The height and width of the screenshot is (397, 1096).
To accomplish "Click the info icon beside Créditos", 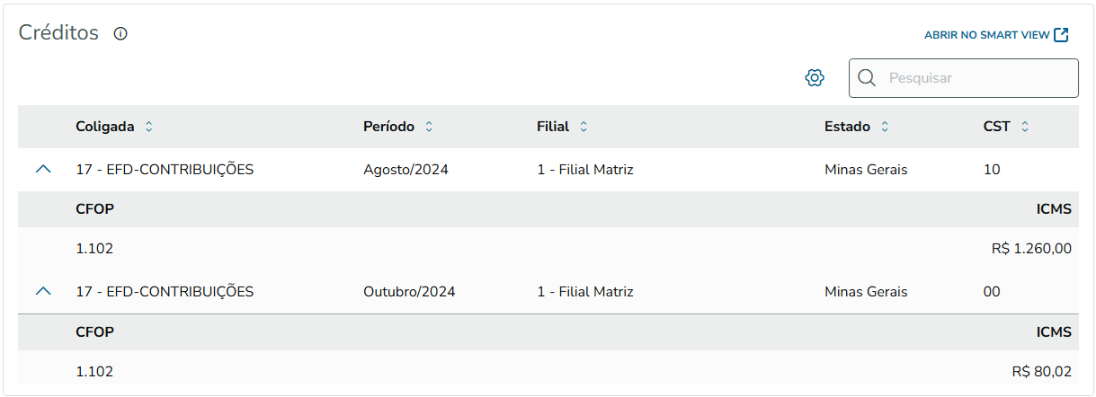I will coord(120,34).
